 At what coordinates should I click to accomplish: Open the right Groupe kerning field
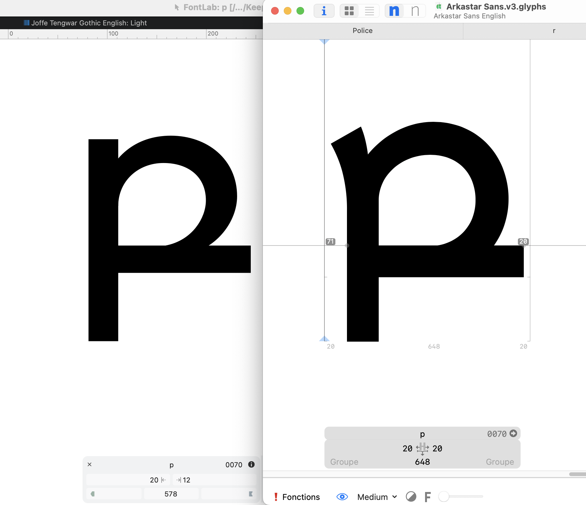500,462
